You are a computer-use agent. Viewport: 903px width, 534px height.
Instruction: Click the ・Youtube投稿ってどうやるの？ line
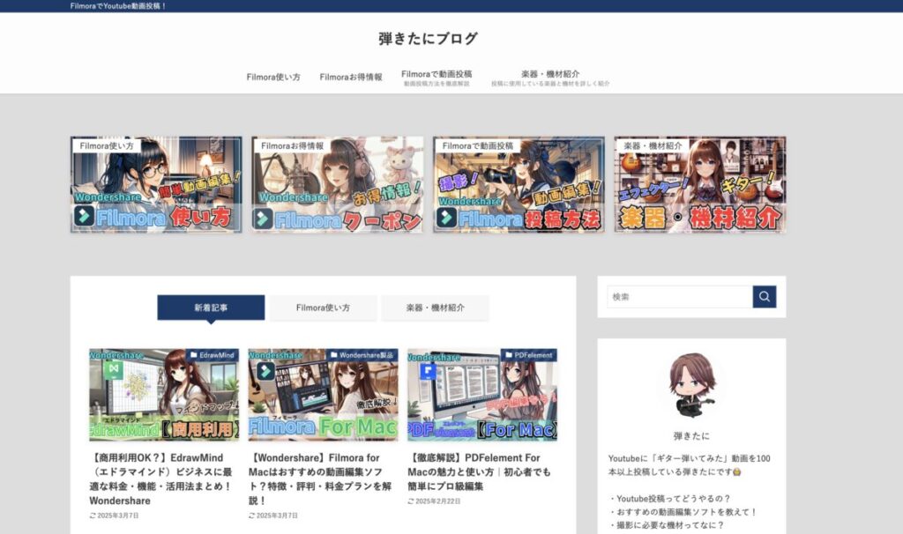coord(670,499)
